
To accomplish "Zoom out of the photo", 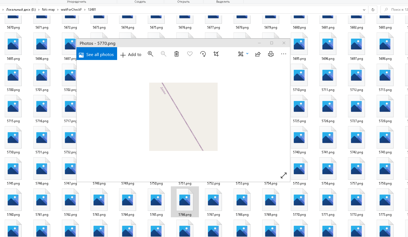I will pos(163,54).
